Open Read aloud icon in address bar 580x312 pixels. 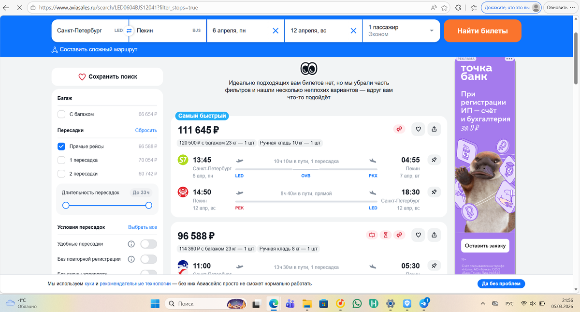[x=434, y=8]
